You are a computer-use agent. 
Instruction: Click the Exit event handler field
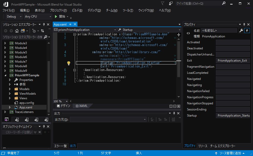233,61
